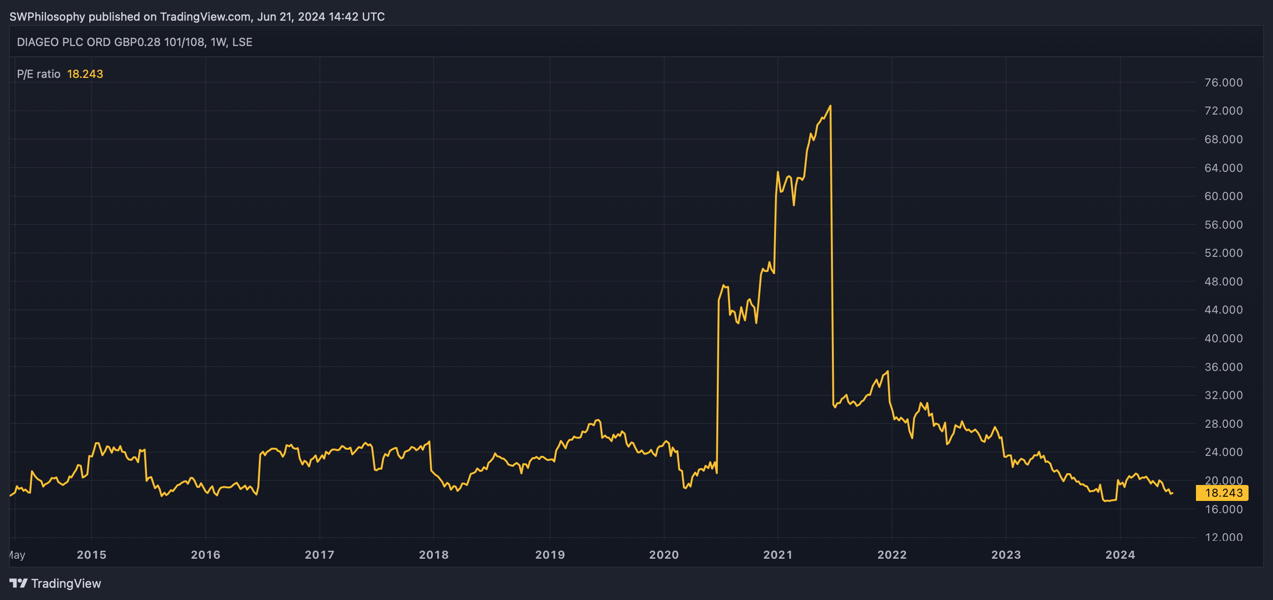Click the 2017 label on time axis

[x=319, y=554]
